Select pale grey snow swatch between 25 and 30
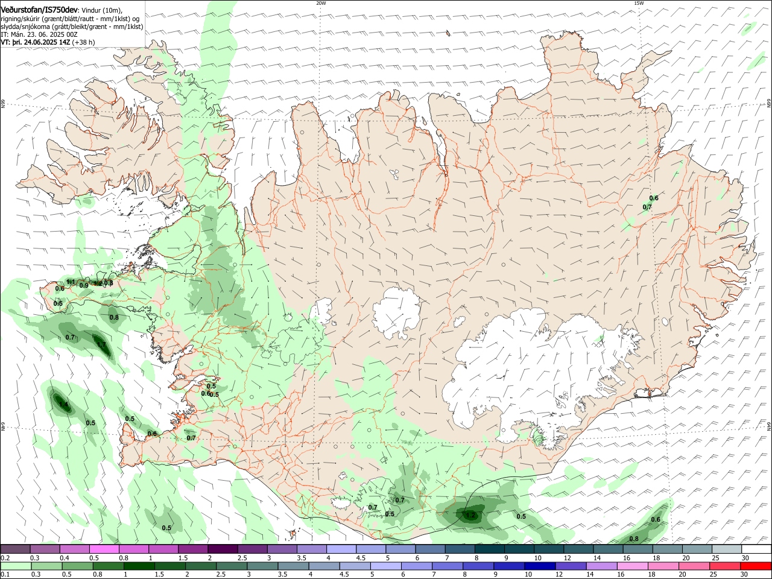Screen dimensions: 772x579 (727, 549)
